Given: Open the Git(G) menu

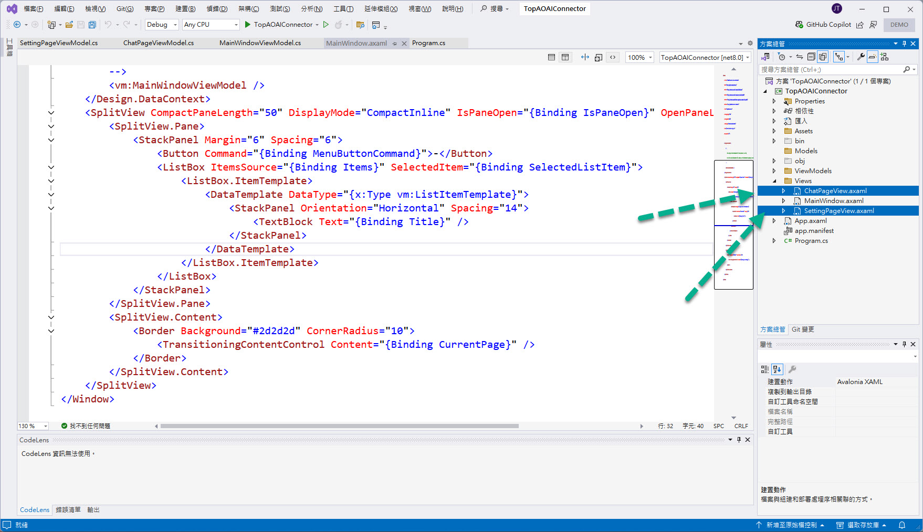Looking at the screenshot, I should (125, 9).
